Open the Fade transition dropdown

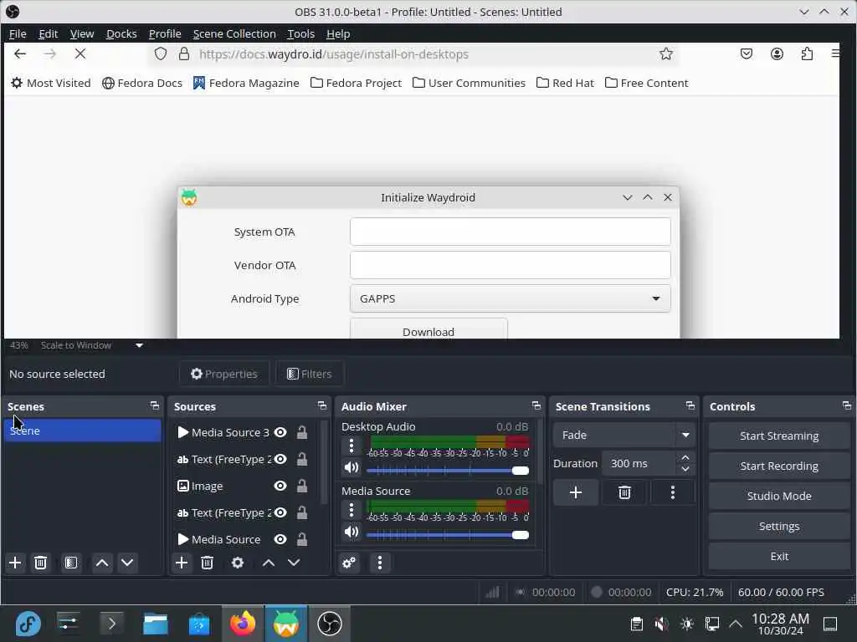click(x=624, y=435)
